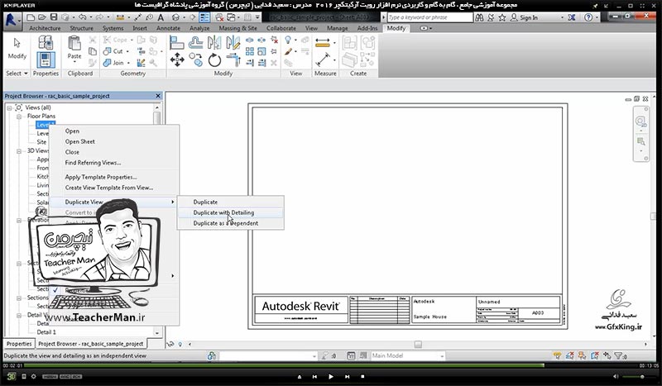This screenshot has height=386, width=662.
Task: Choose Duplicate as a Dependent from submenu
Action: pyautogui.click(x=230, y=223)
